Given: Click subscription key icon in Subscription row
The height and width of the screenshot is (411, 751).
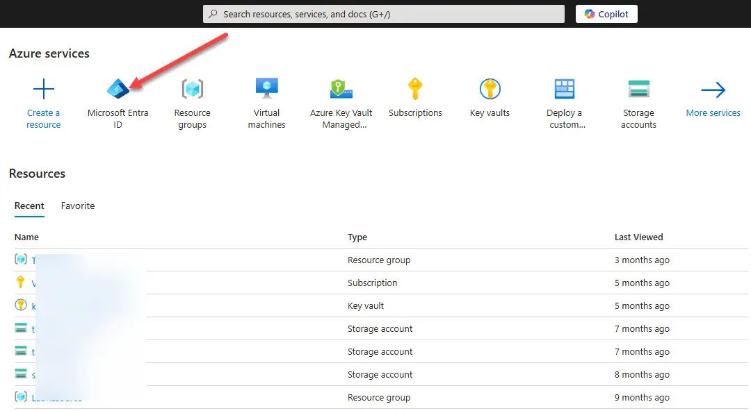Looking at the screenshot, I should pyautogui.click(x=20, y=282).
